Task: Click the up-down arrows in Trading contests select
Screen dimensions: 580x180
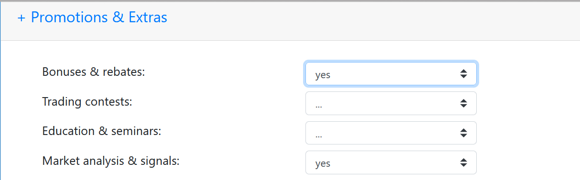Action: click(x=463, y=104)
